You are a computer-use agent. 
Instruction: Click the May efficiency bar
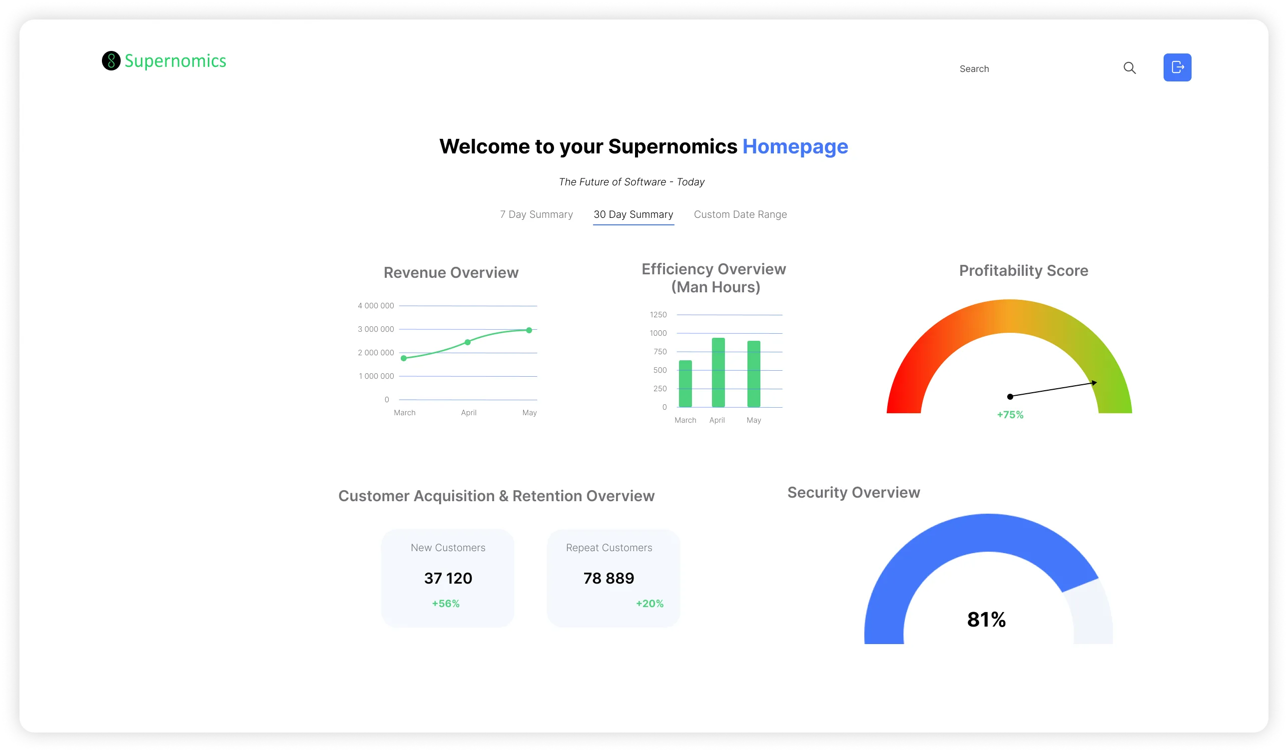point(753,374)
